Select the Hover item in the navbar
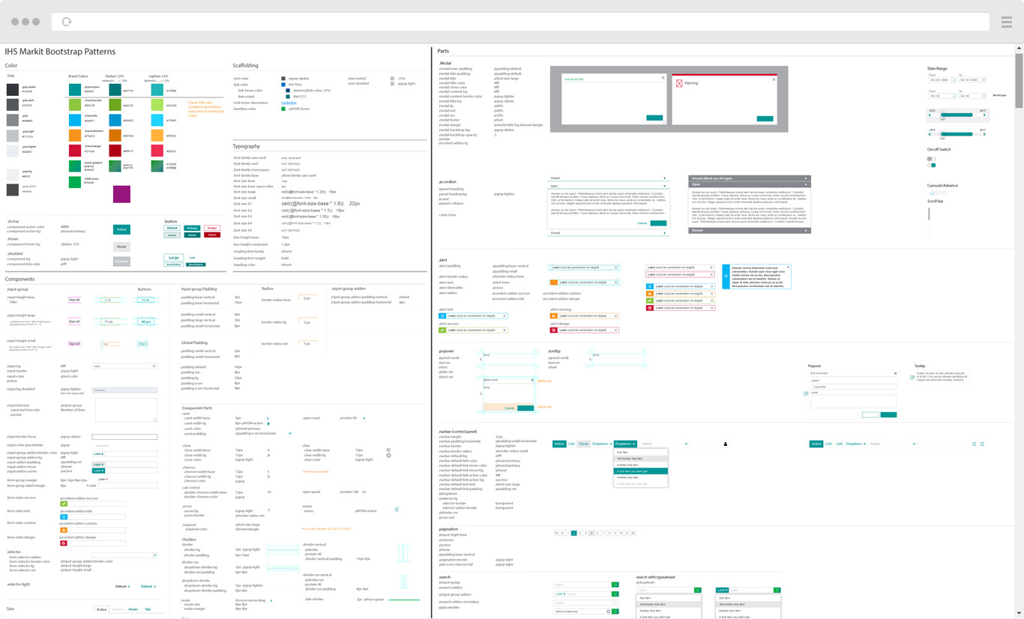This screenshot has height=619, width=1024. (583, 444)
